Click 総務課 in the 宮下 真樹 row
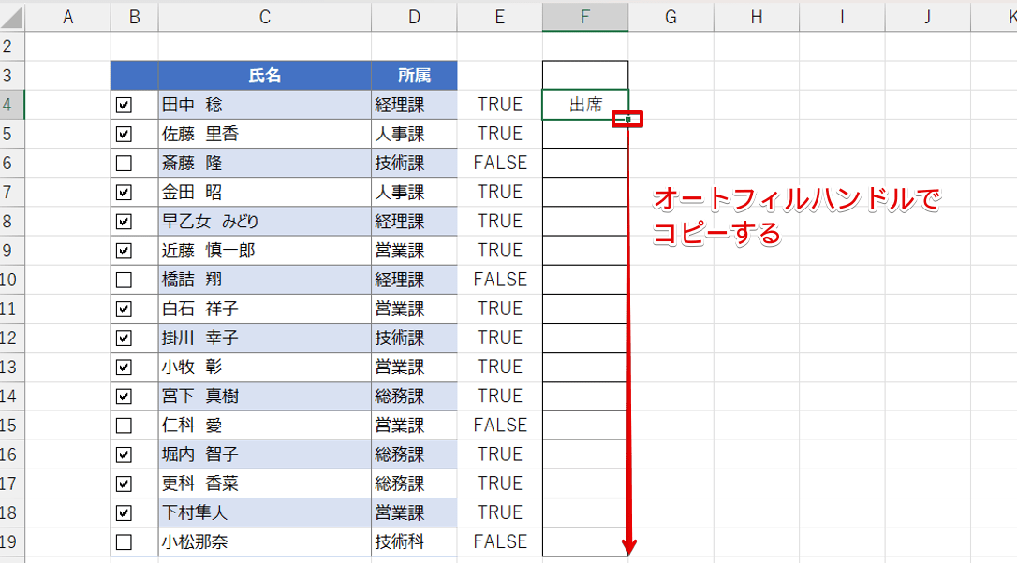1017x563 pixels. 414,397
